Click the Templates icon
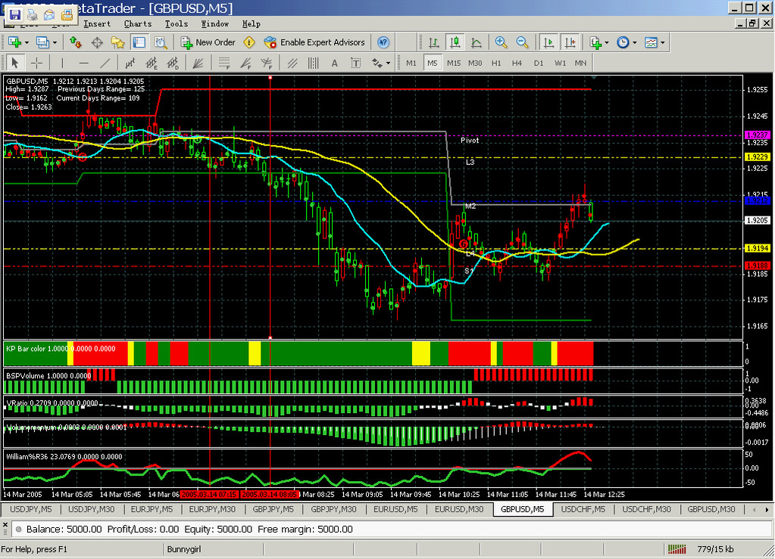This screenshot has width=775, height=559. click(x=651, y=42)
